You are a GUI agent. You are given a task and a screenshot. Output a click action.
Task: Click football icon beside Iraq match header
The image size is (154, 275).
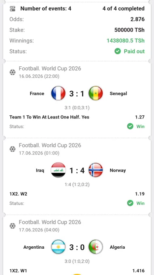click(x=13, y=149)
